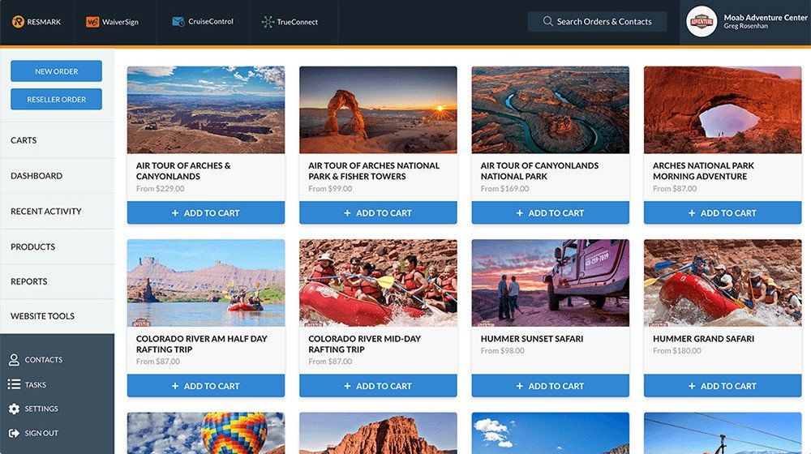Open the zipline product photo
The height and width of the screenshot is (454, 811).
pos(723,433)
